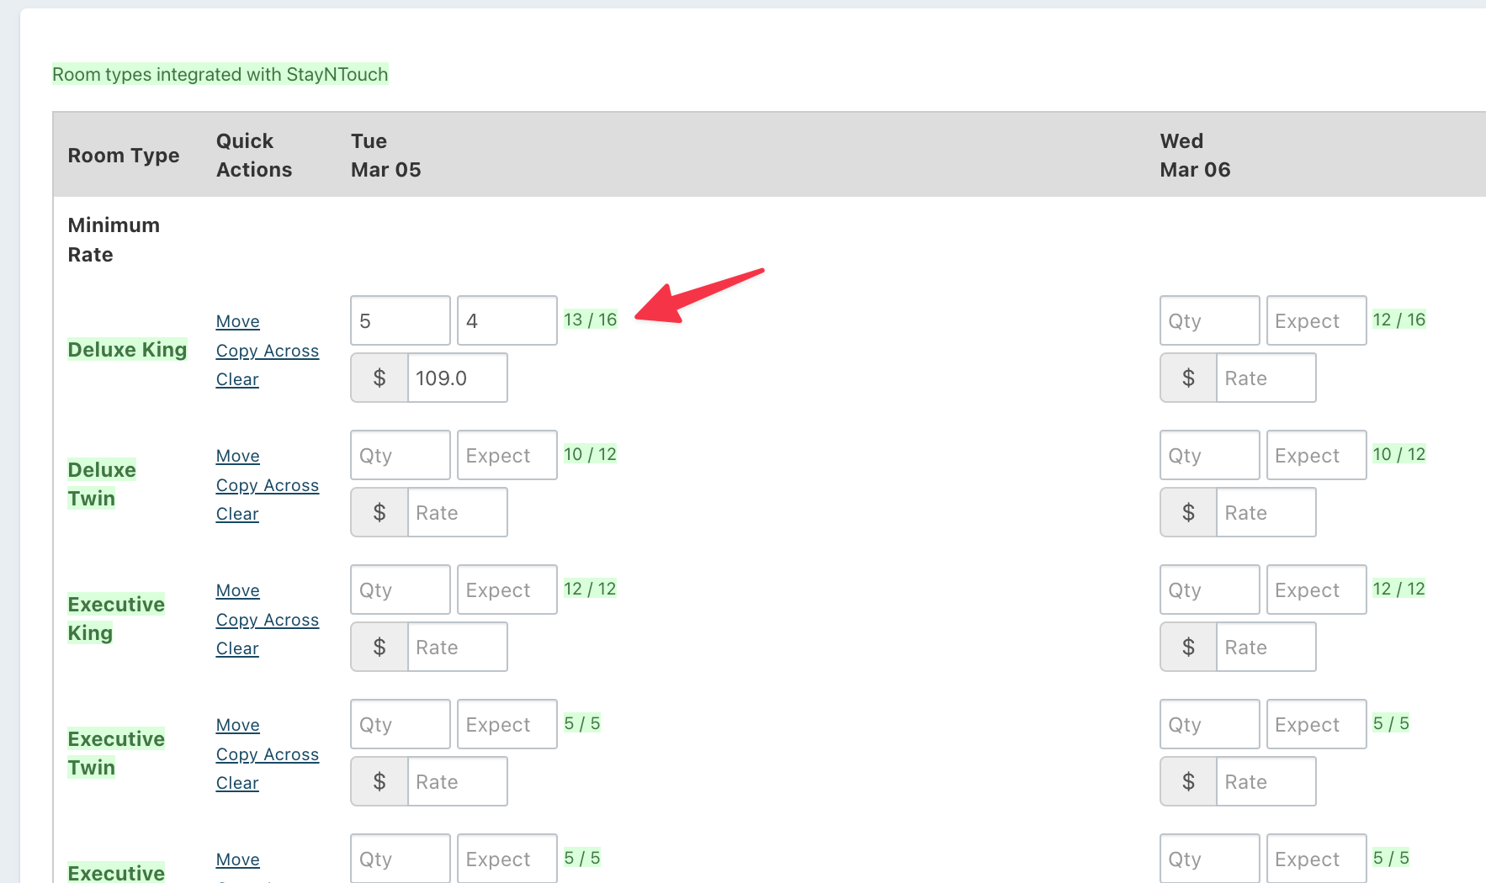
Task: Click Deluxe King Tuesday expect field
Action: click(x=507, y=320)
